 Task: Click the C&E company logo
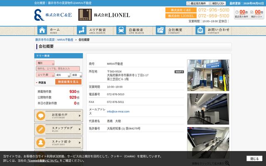pyautogui.click(x=53, y=15)
